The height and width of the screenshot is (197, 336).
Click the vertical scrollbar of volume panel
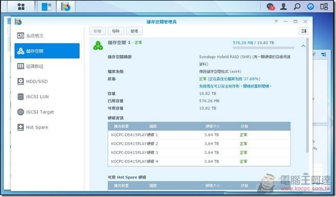[x=308, y=95]
